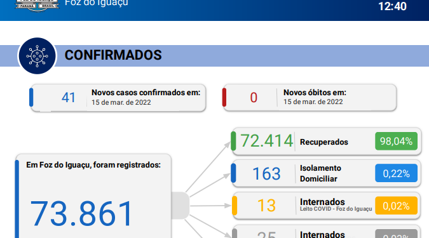This screenshot has width=429, height=238.
Task: Click the Foz do Iguaçu coat of arms logo
Action: [x=37, y=6]
